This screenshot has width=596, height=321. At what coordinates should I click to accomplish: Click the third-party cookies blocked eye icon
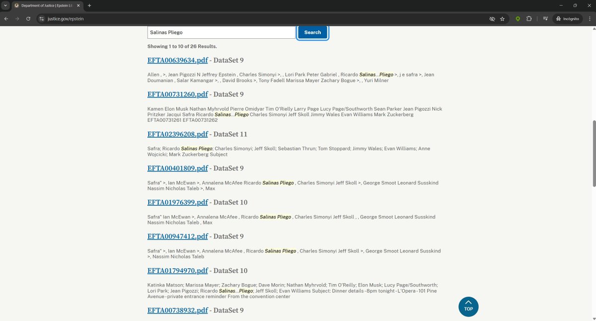492,18
